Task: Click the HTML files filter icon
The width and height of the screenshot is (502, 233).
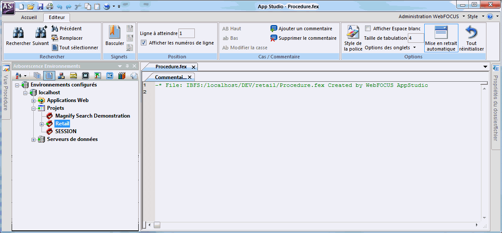Action: 73,76
